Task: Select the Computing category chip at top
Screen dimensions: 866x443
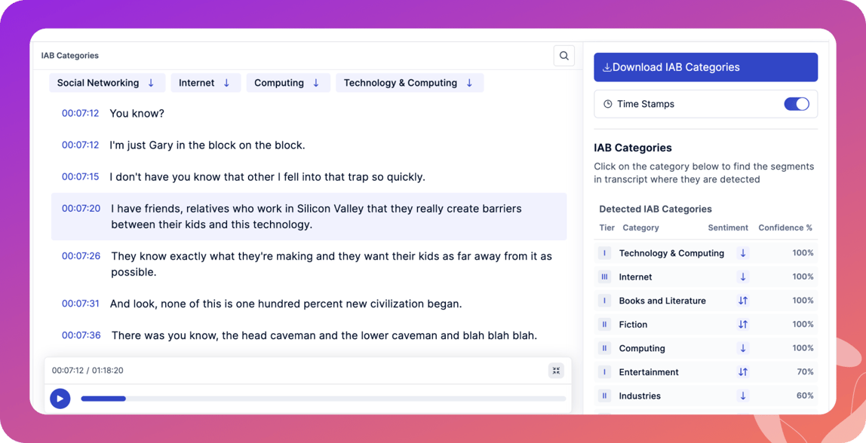Action: [x=287, y=83]
